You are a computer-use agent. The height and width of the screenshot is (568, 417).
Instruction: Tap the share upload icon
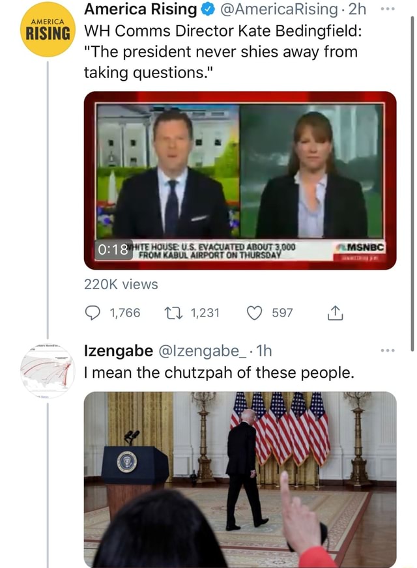point(335,313)
